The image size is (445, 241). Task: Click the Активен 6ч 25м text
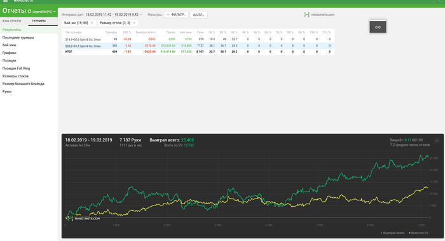click(x=78, y=145)
